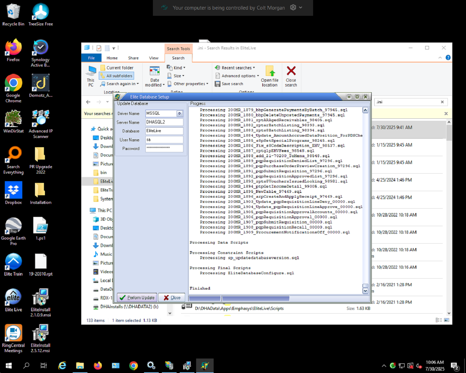Launch TreeSize Free from desktop
466x373 pixels.
40,15
